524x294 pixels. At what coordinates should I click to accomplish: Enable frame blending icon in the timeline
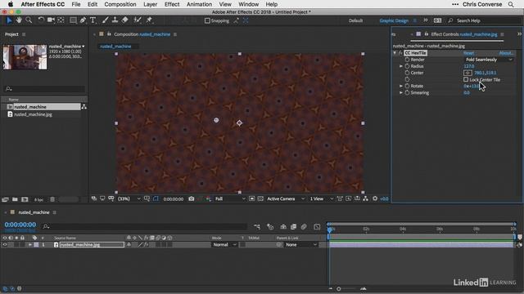tap(293, 227)
